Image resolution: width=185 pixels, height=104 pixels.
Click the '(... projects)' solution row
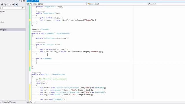tap(3, 12)
